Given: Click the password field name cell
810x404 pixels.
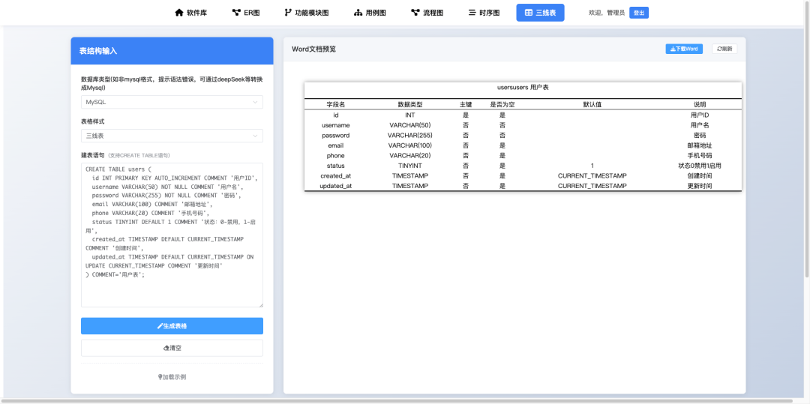Looking at the screenshot, I should point(336,136).
